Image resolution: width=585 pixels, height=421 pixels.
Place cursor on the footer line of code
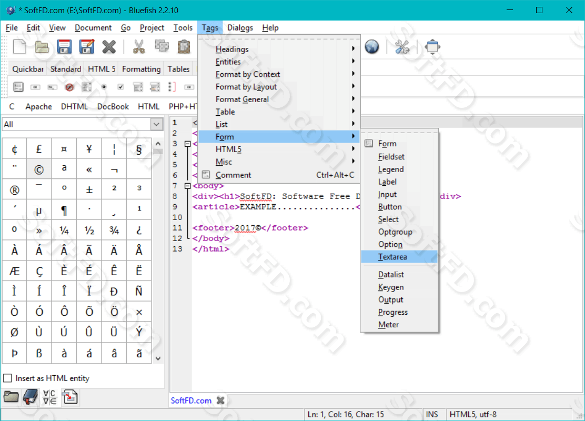(250, 228)
